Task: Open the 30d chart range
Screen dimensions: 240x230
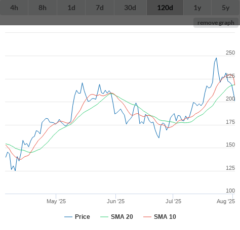Action: coord(130,8)
